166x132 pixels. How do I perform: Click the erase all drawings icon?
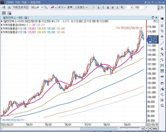point(162,25)
